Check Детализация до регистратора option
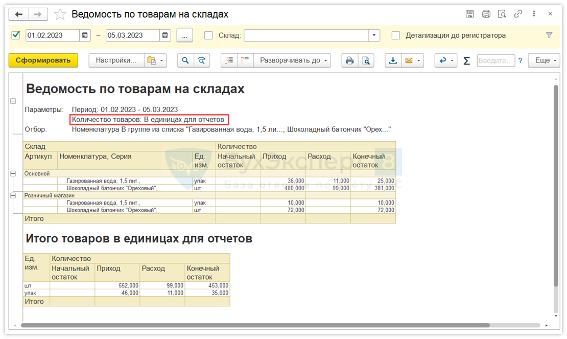567x339 pixels. 396,35
